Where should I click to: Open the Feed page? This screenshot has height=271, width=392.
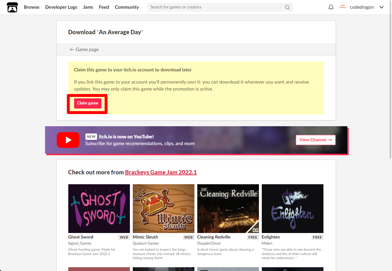(104, 7)
